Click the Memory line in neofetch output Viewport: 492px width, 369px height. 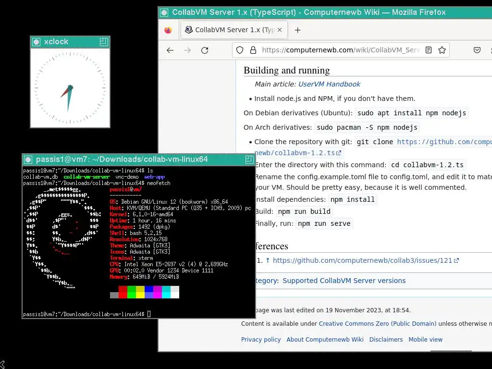click(144, 277)
